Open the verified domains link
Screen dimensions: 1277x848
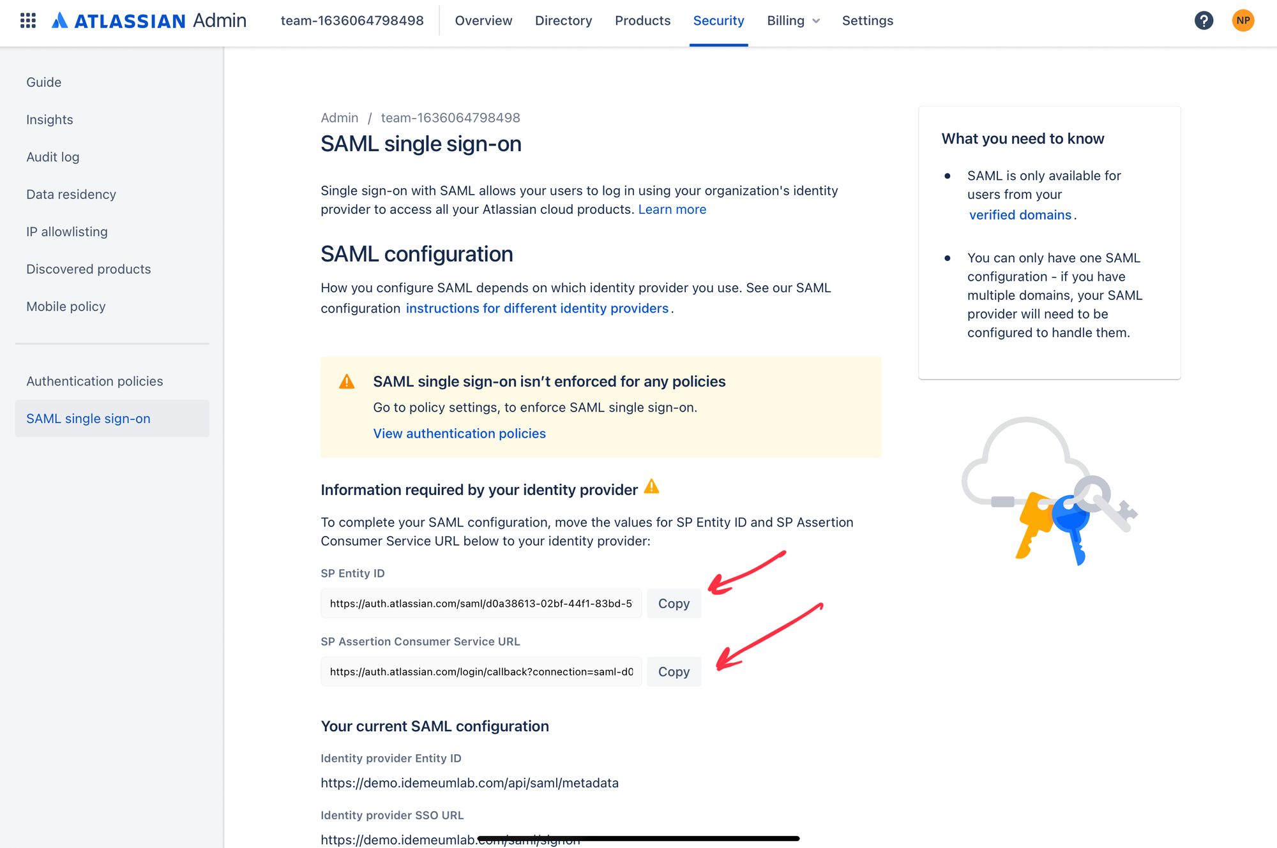1020,215
